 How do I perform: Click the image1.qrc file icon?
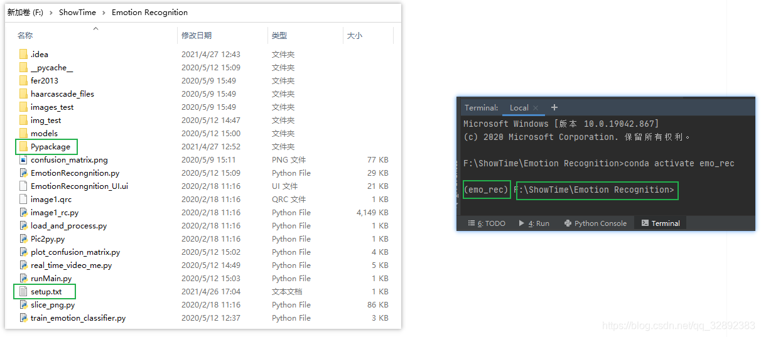coord(23,199)
